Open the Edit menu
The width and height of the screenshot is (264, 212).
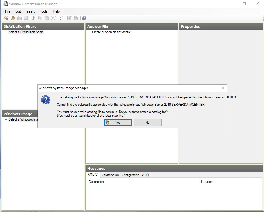tap(18, 11)
